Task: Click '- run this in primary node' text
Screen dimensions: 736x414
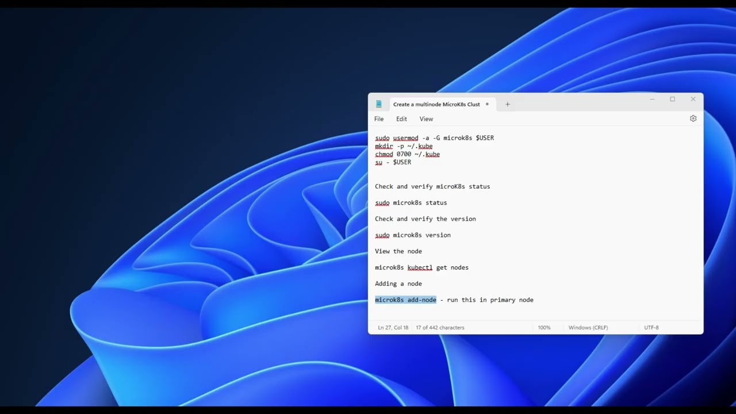Action: coord(486,300)
